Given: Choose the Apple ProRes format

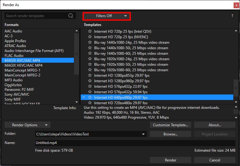Looking at the screenshot, I should click(x=15, y=41).
